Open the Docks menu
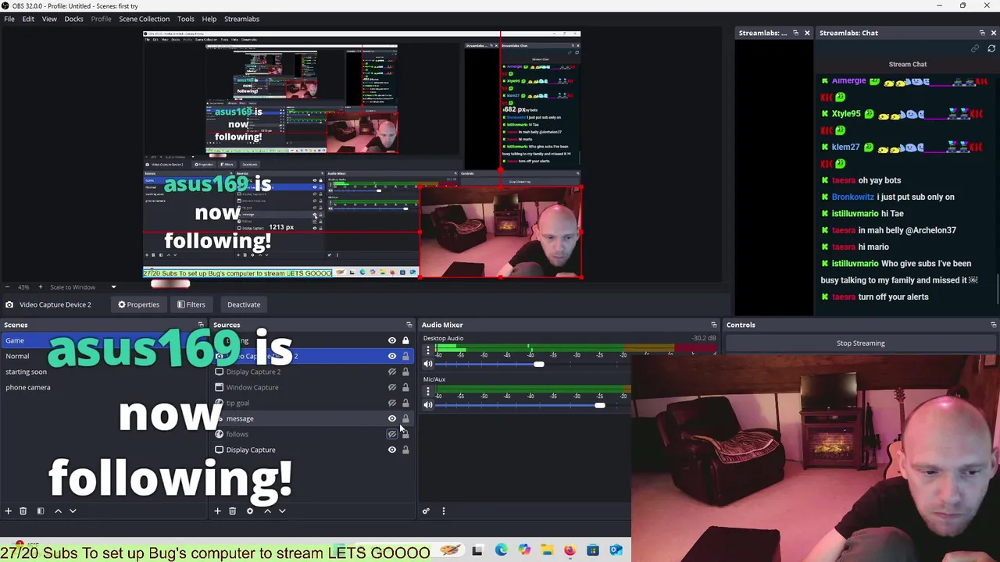 [x=73, y=19]
